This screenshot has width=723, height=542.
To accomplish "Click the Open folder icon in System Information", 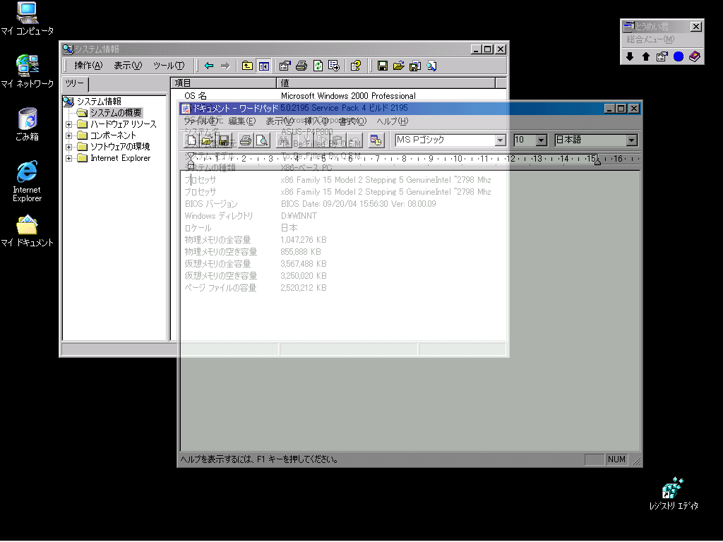I will (399, 66).
